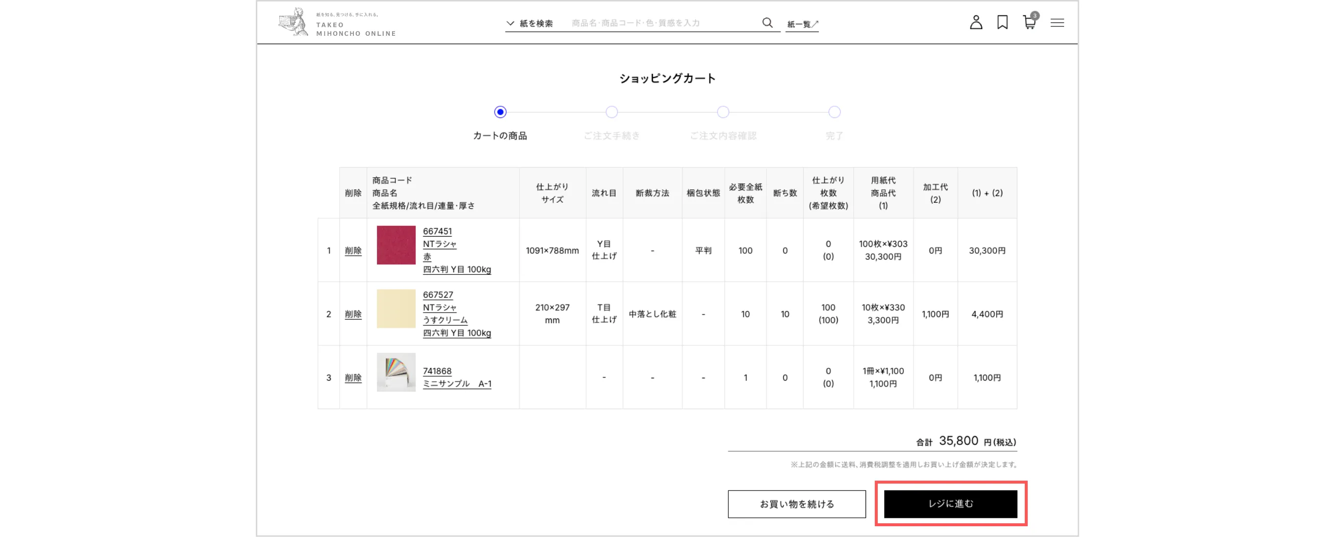Select the カートの商品 step circle

point(499,112)
